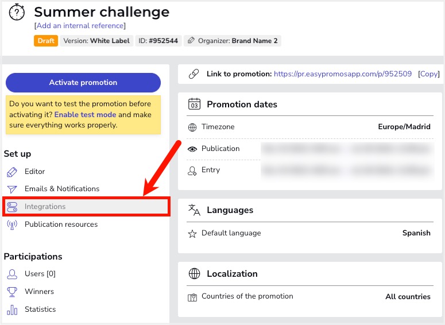Click the Integrations toggle-switch icon

point(12,207)
